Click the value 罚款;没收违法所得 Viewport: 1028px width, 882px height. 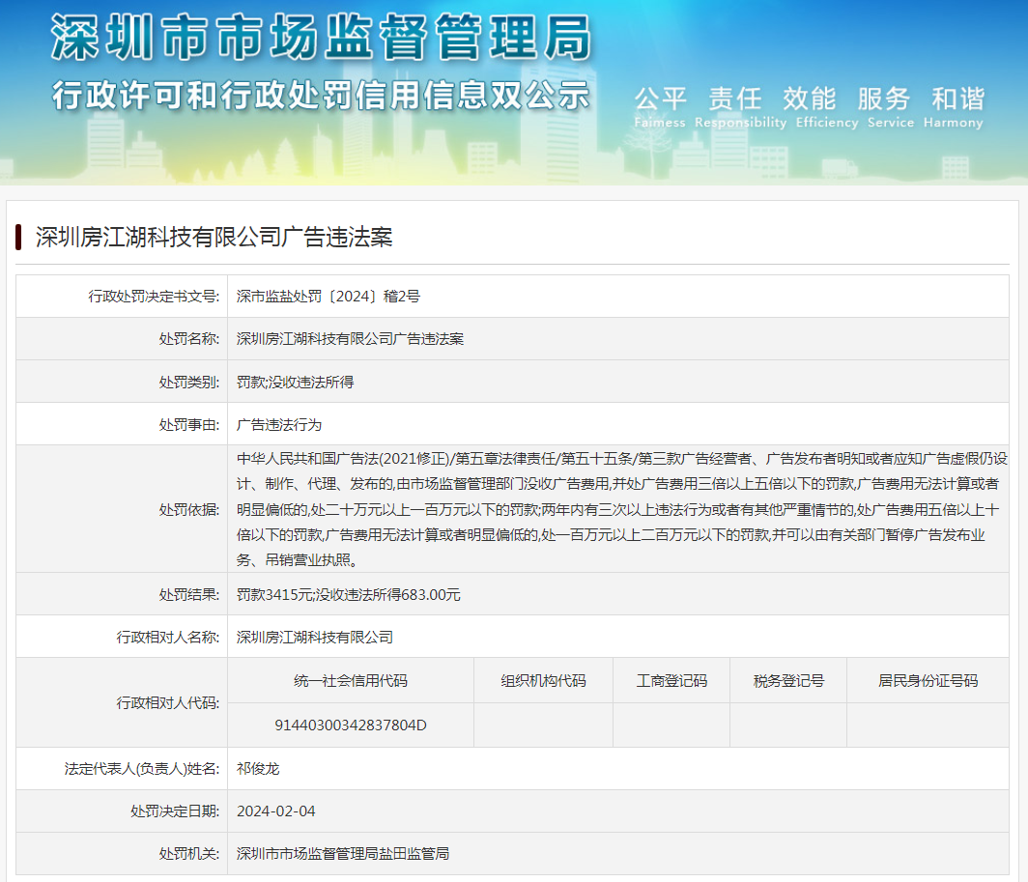(x=295, y=383)
